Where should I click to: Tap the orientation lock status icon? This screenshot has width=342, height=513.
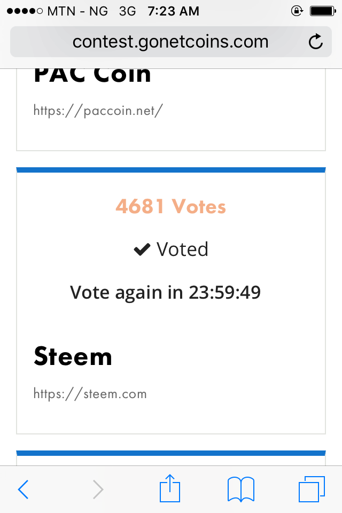(297, 11)
